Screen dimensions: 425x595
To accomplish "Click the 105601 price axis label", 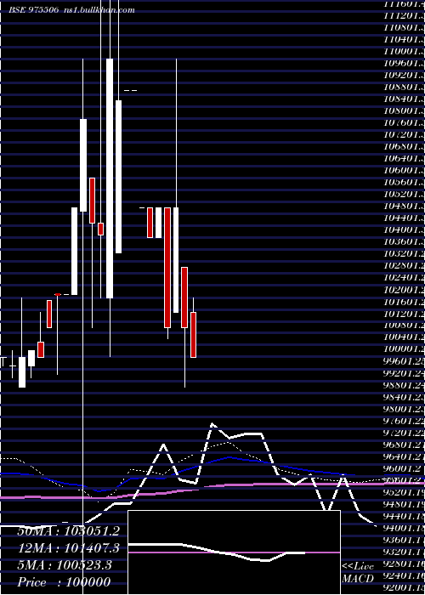I will pyautogui.click(x=404, y=182).
